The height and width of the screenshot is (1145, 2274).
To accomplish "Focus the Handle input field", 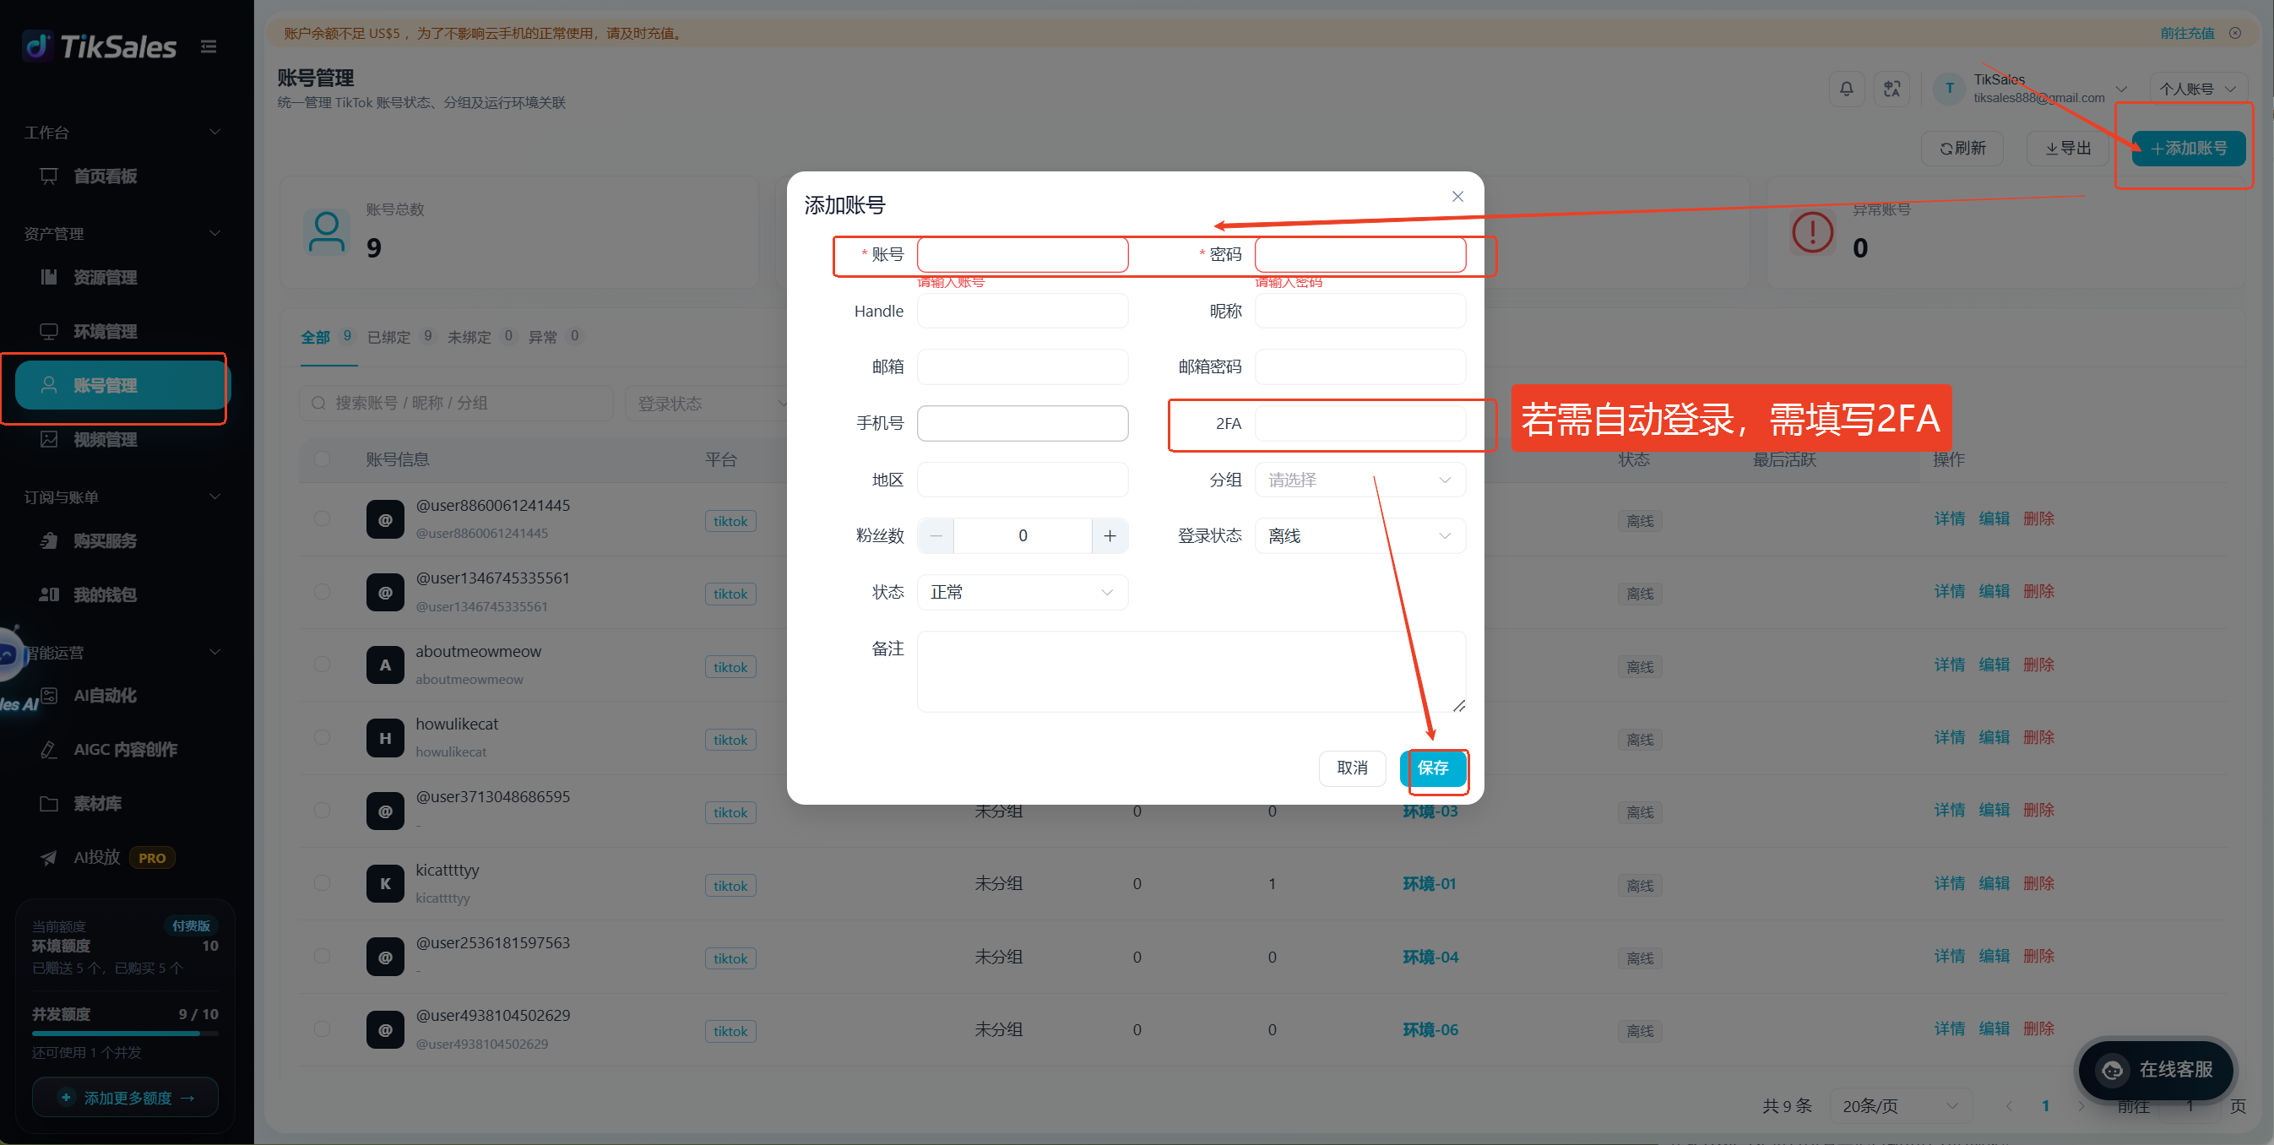I will coord(1023,311).
